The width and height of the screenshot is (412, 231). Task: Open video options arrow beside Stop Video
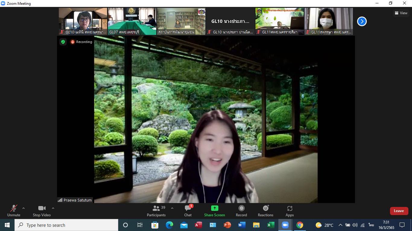click(x=53, y=208)
